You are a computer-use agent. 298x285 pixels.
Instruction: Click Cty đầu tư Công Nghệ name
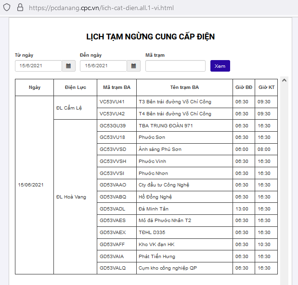(164, 185)
